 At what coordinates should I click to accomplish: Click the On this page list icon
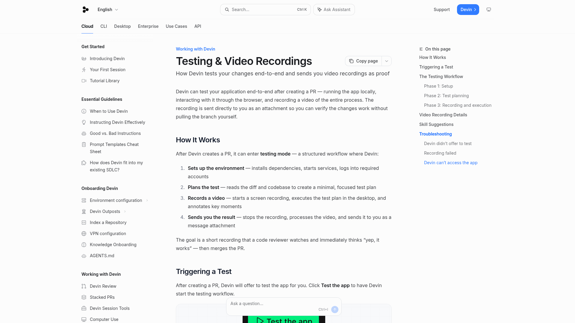pos(421,49)
